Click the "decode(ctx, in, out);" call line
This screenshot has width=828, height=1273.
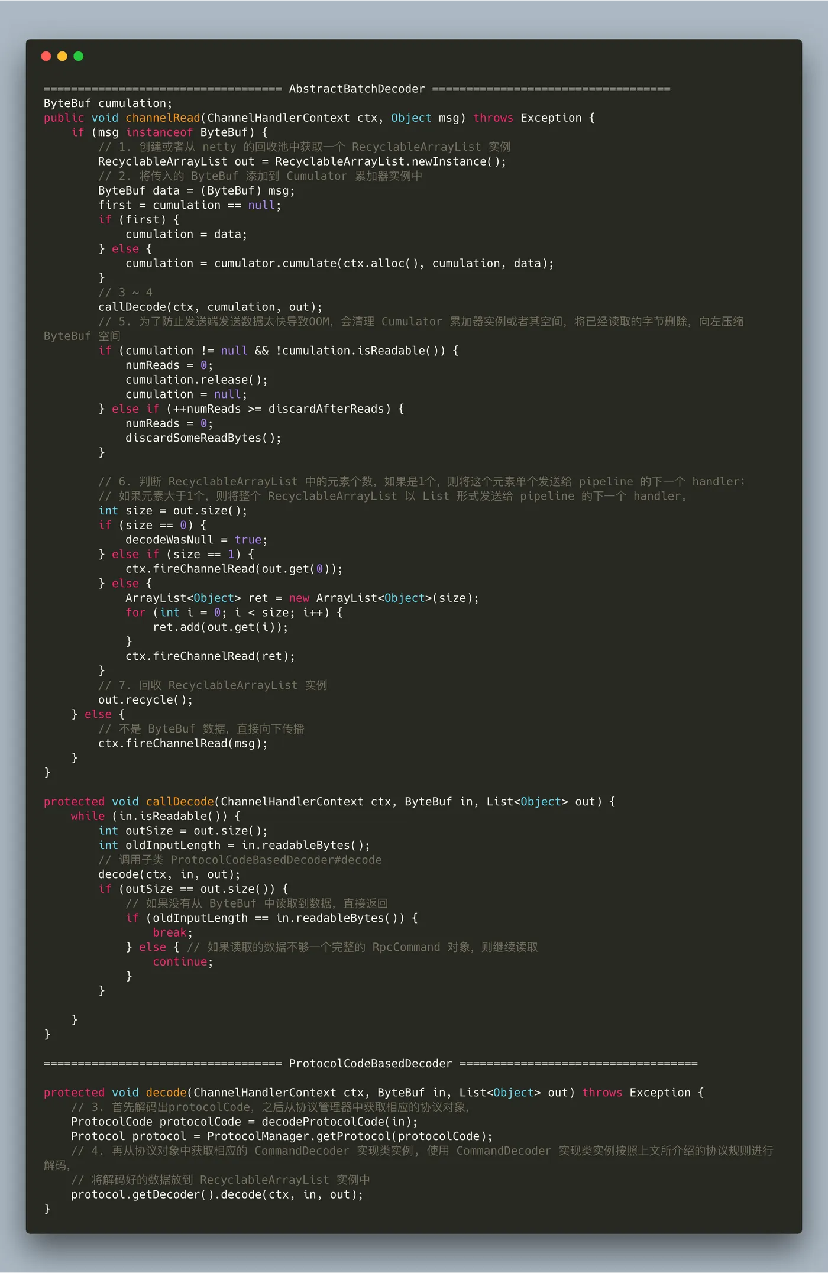169,874
